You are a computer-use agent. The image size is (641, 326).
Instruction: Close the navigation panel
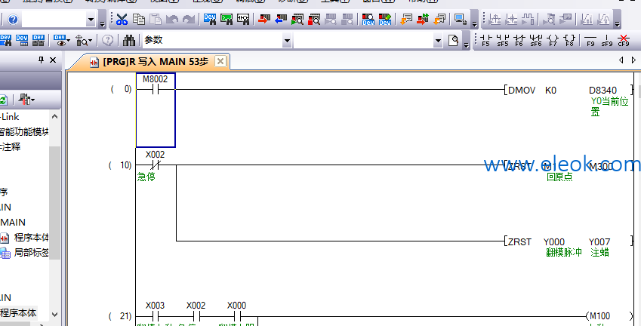(x=53, y=60)
